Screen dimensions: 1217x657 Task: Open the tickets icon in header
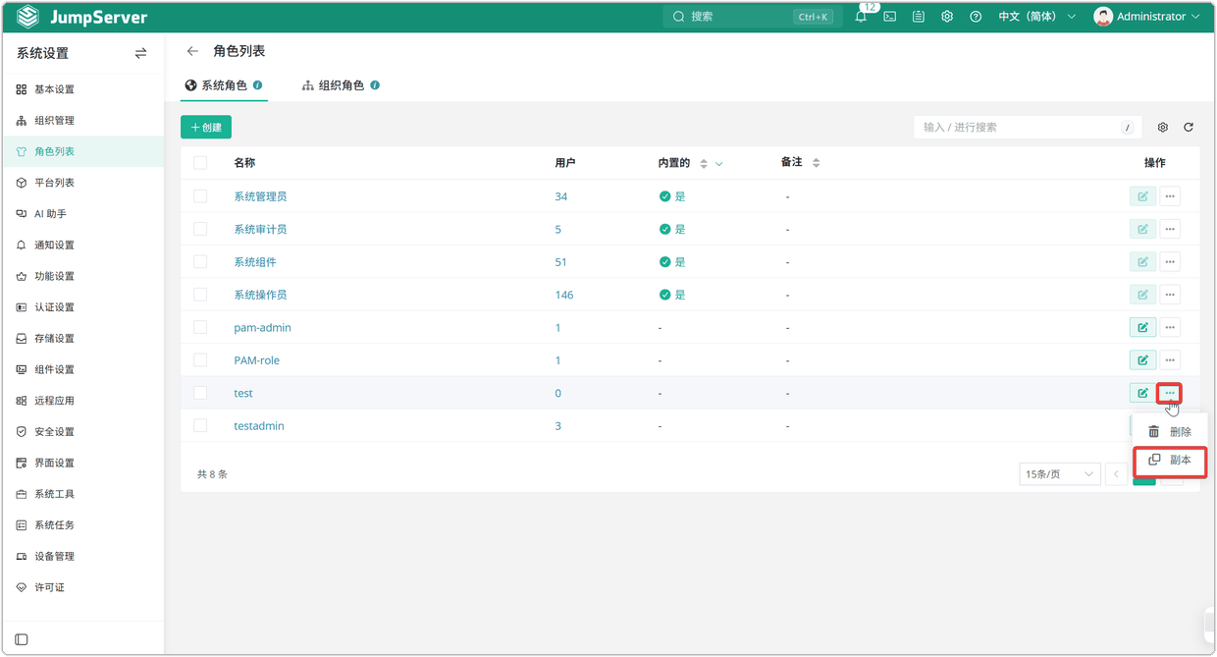(x=919, y=17)
